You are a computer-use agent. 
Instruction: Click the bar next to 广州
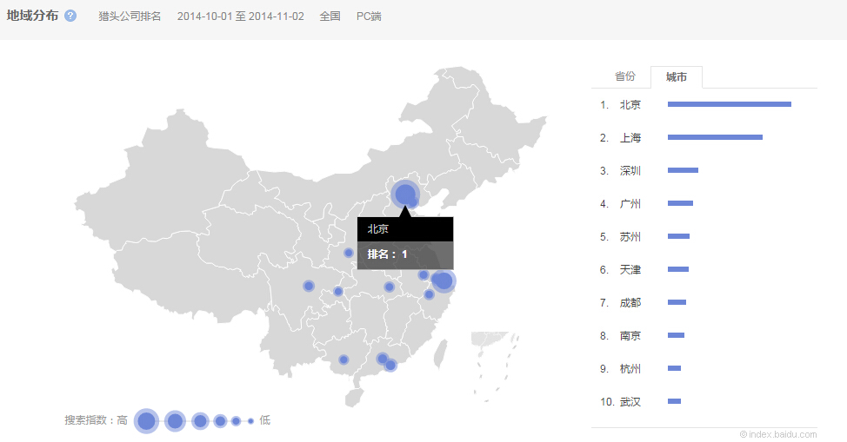coord(680,203)
